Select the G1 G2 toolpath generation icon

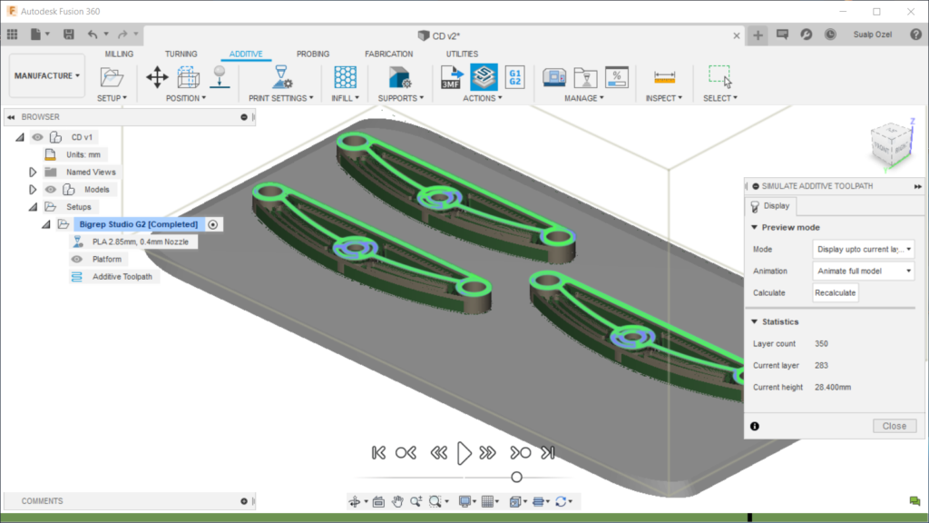513,78
